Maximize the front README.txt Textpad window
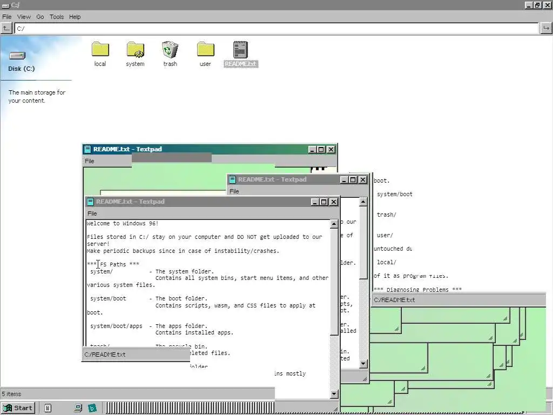This screenshot has width=553, height=415. pos(324,202)
